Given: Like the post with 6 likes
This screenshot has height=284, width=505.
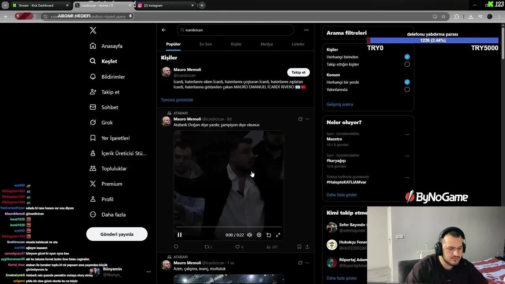Looking at the screenshot, I should (239, 247).
